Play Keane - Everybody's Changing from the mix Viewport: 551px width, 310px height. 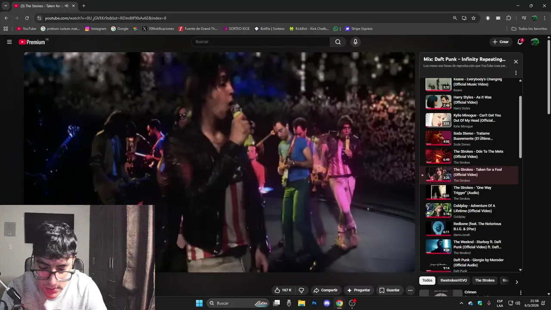pyautogui.click(x=471, y=84)
